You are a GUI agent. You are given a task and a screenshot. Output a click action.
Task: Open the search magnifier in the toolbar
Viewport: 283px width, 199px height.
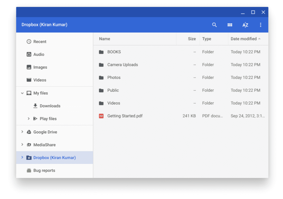[x=214, y=25]
